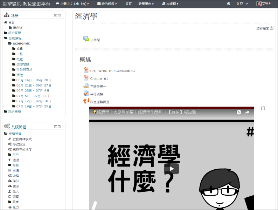Open the CH1-WHAT IS ECONOMICS? link
The width and height of the screenshot is (278, 210).
tap(113, 71)
